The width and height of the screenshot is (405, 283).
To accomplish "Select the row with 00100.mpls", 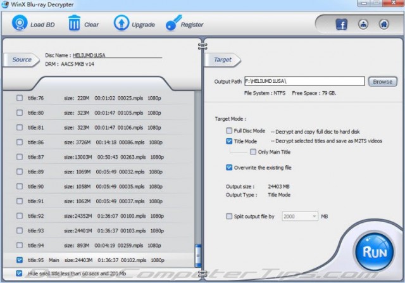I will [99, 216].
